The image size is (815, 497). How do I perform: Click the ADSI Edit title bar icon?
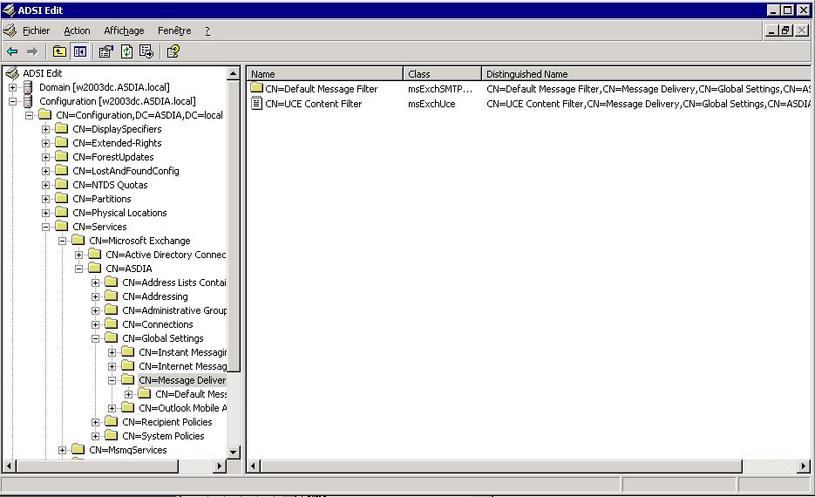click(x=9, y=10)
